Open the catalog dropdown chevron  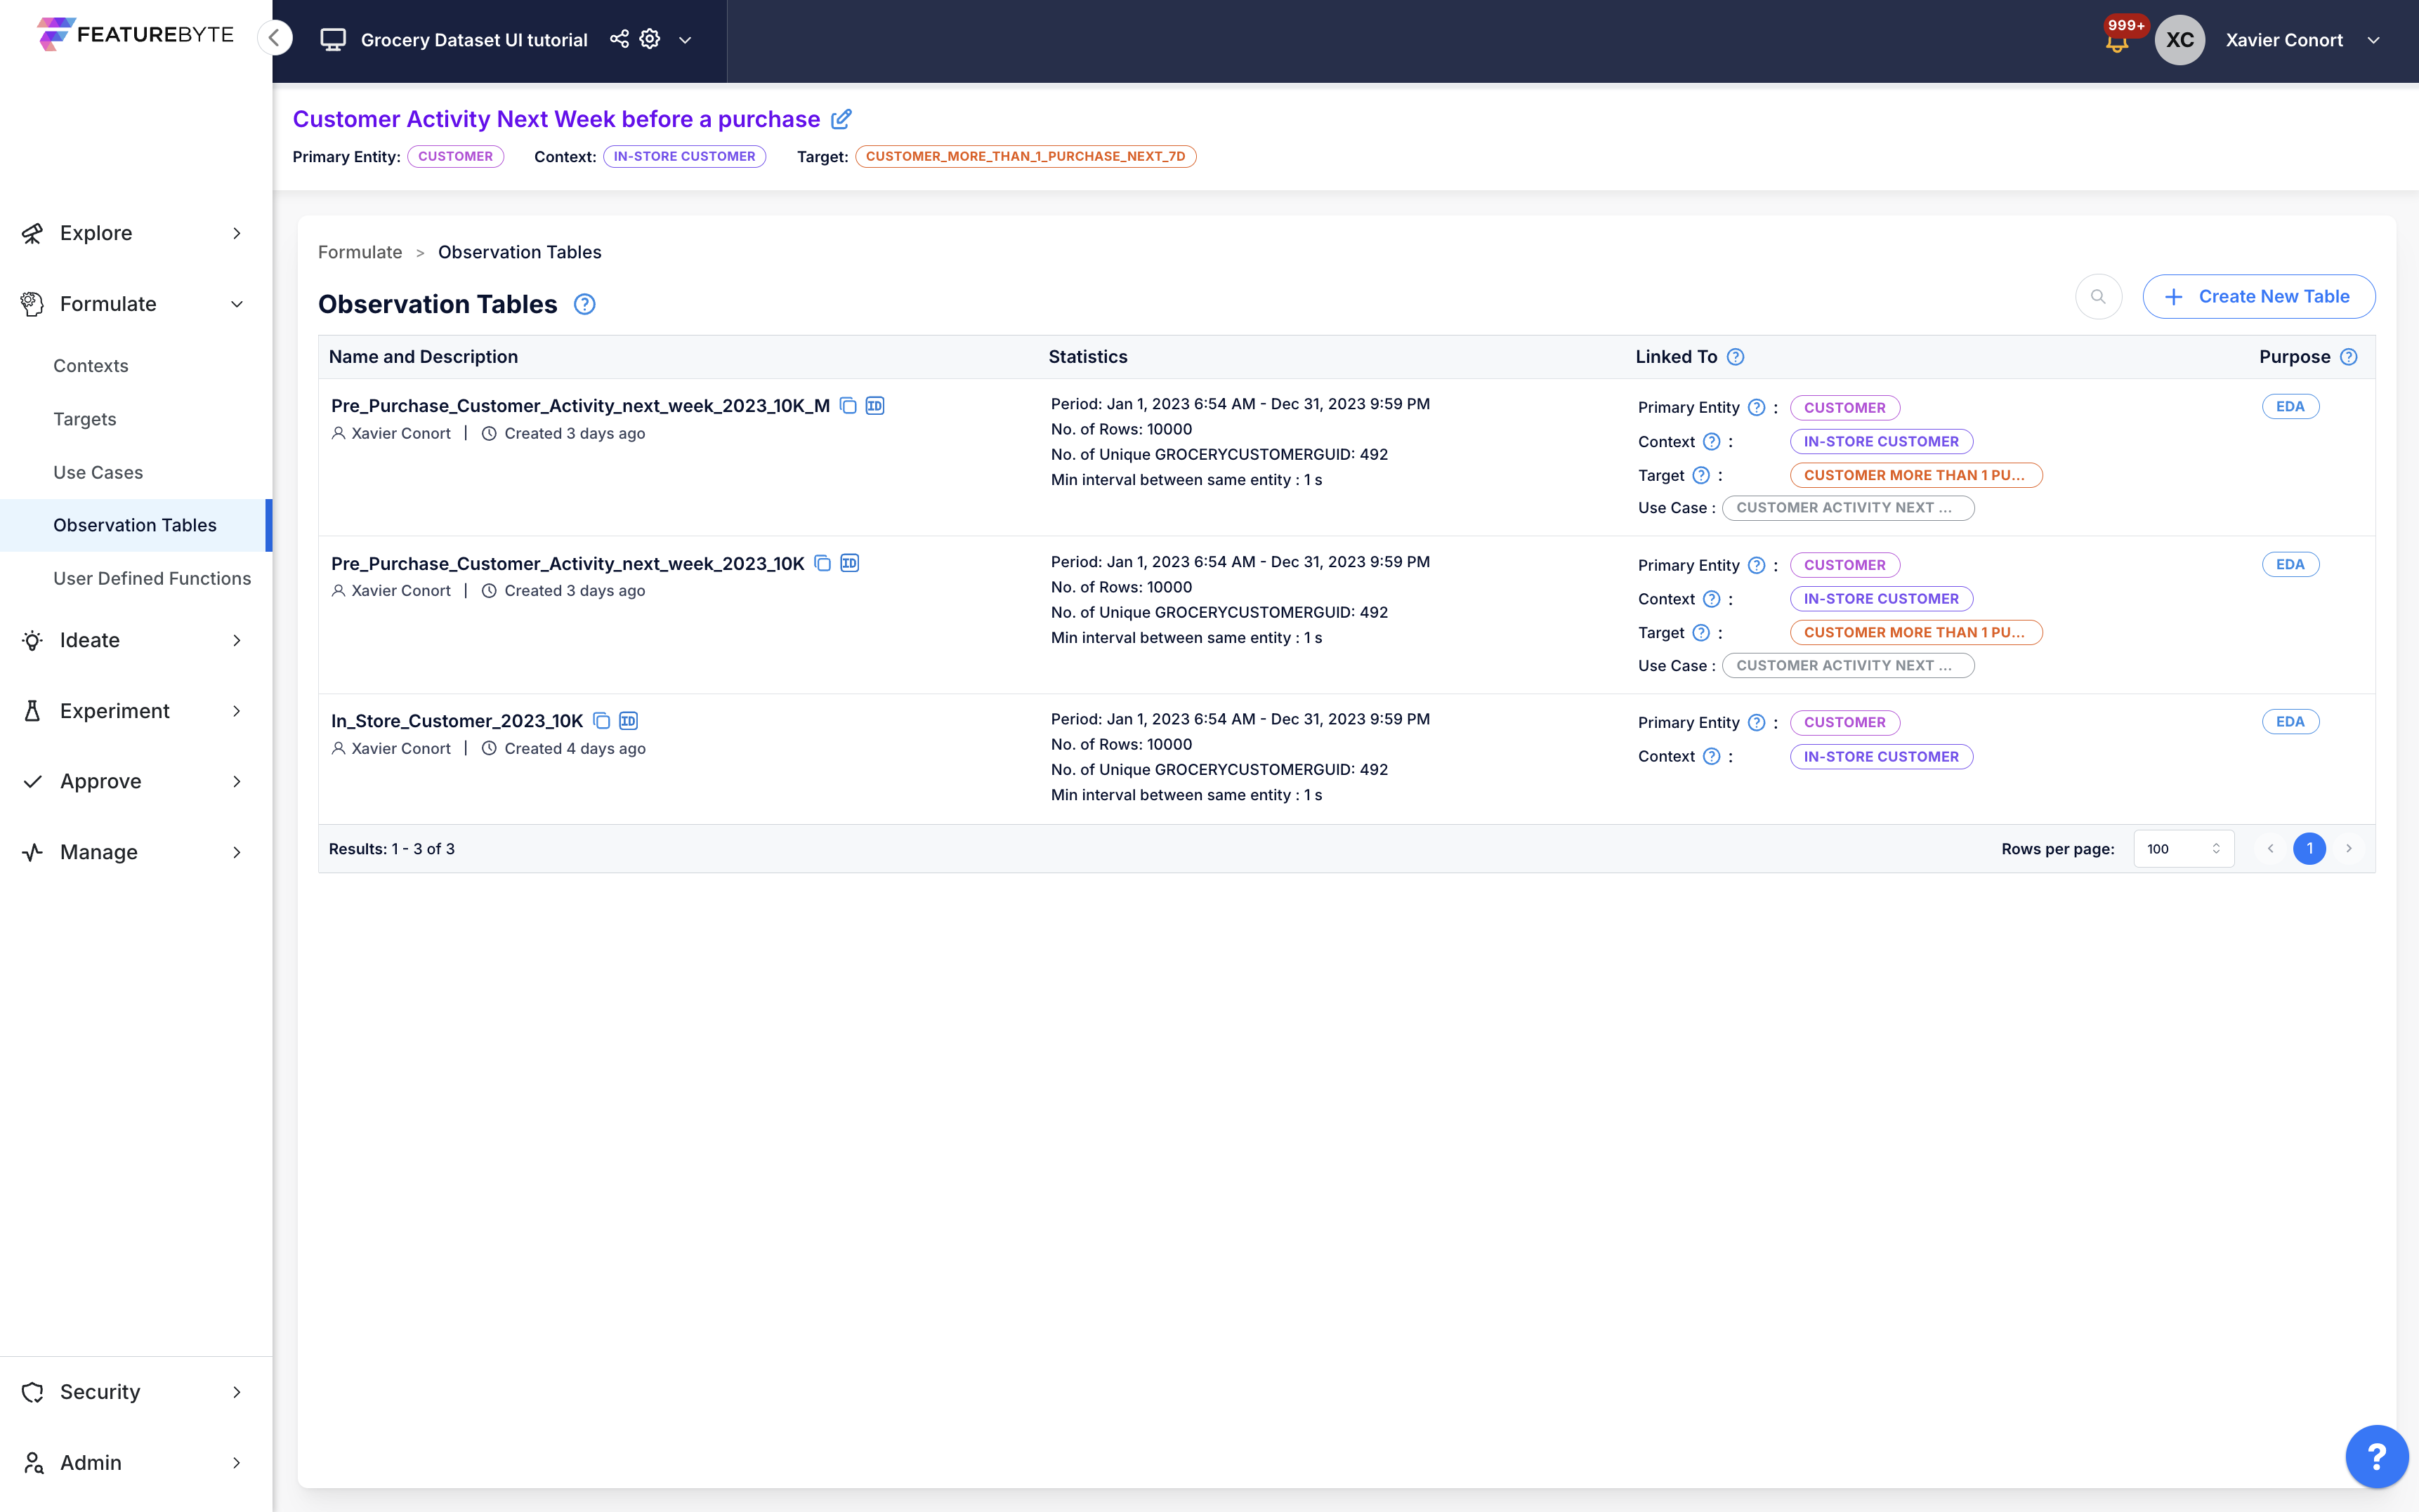(x=686, y=40)
